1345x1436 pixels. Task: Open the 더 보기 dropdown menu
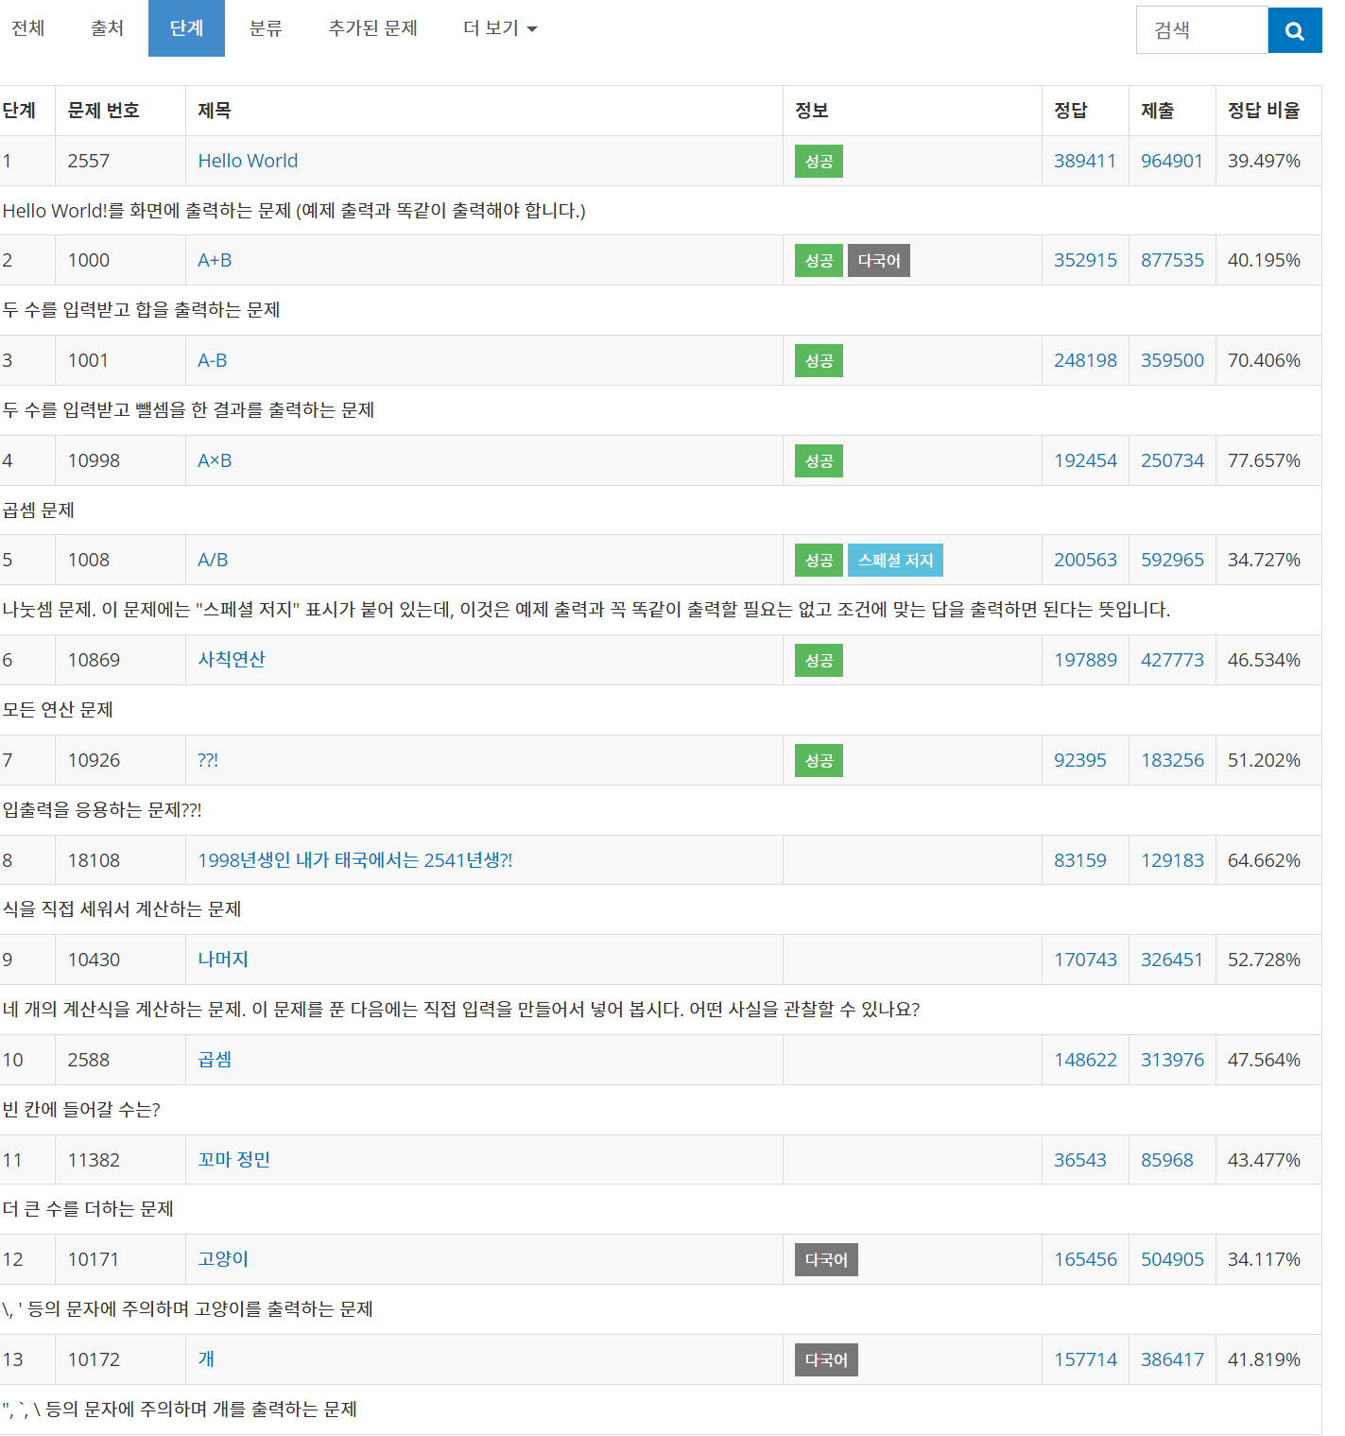pyautogui.click(x=500, y=28)
